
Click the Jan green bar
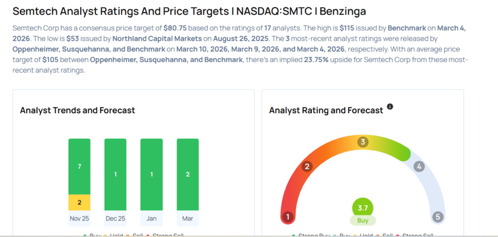coord(151,174)
